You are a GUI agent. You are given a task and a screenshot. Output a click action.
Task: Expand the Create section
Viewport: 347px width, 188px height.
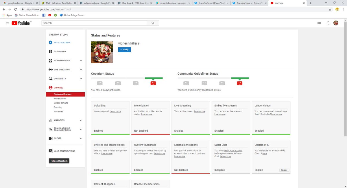point(81,138)
